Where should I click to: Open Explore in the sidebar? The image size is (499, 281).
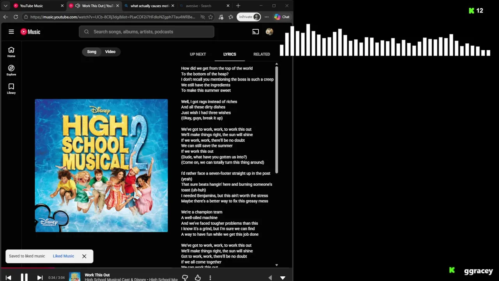(11, 70)
